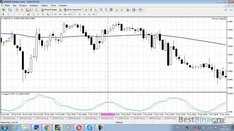
Task: Open the Файл menu
Action: pyautogui.click(x=7, y=5)
